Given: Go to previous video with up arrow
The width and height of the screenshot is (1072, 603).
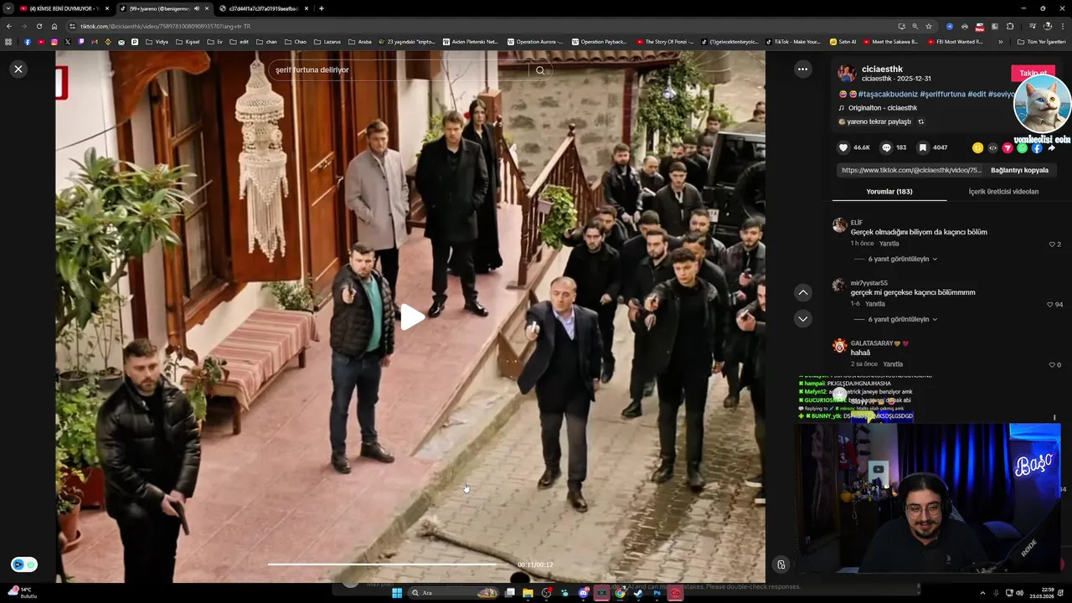Looking at the screenshot, I should pyautogui.click(x=802, y=292).
